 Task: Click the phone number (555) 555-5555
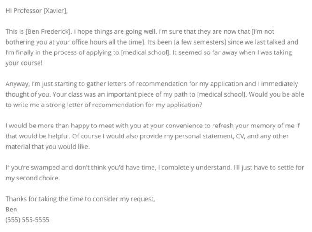coord(28,220)
